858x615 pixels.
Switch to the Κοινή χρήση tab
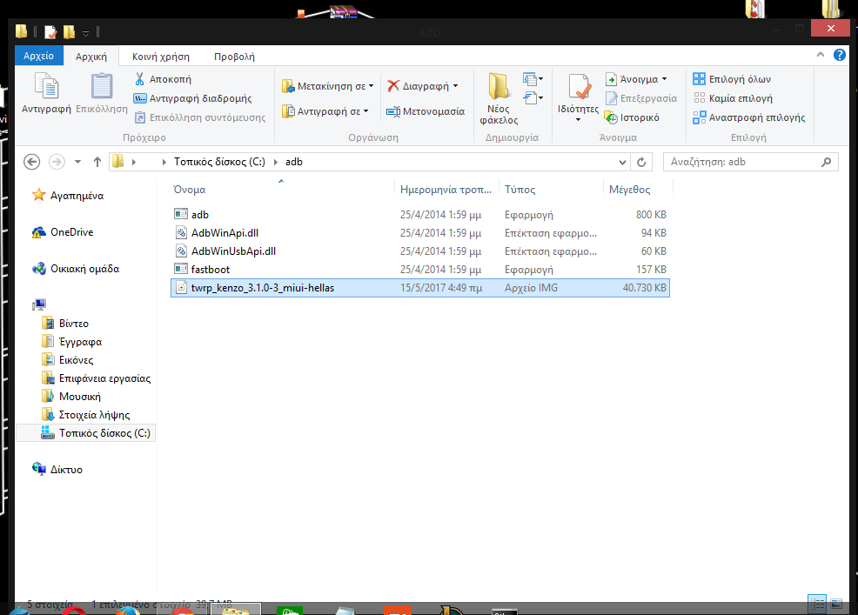160,56
